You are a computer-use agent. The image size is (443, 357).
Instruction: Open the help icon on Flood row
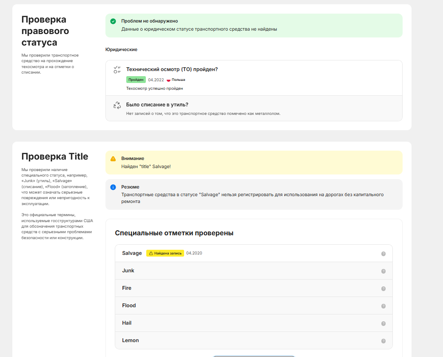383,306
